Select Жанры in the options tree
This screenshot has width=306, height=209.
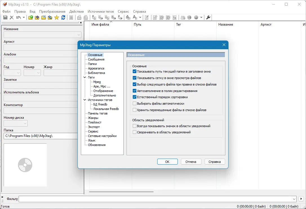click(93, 118)
